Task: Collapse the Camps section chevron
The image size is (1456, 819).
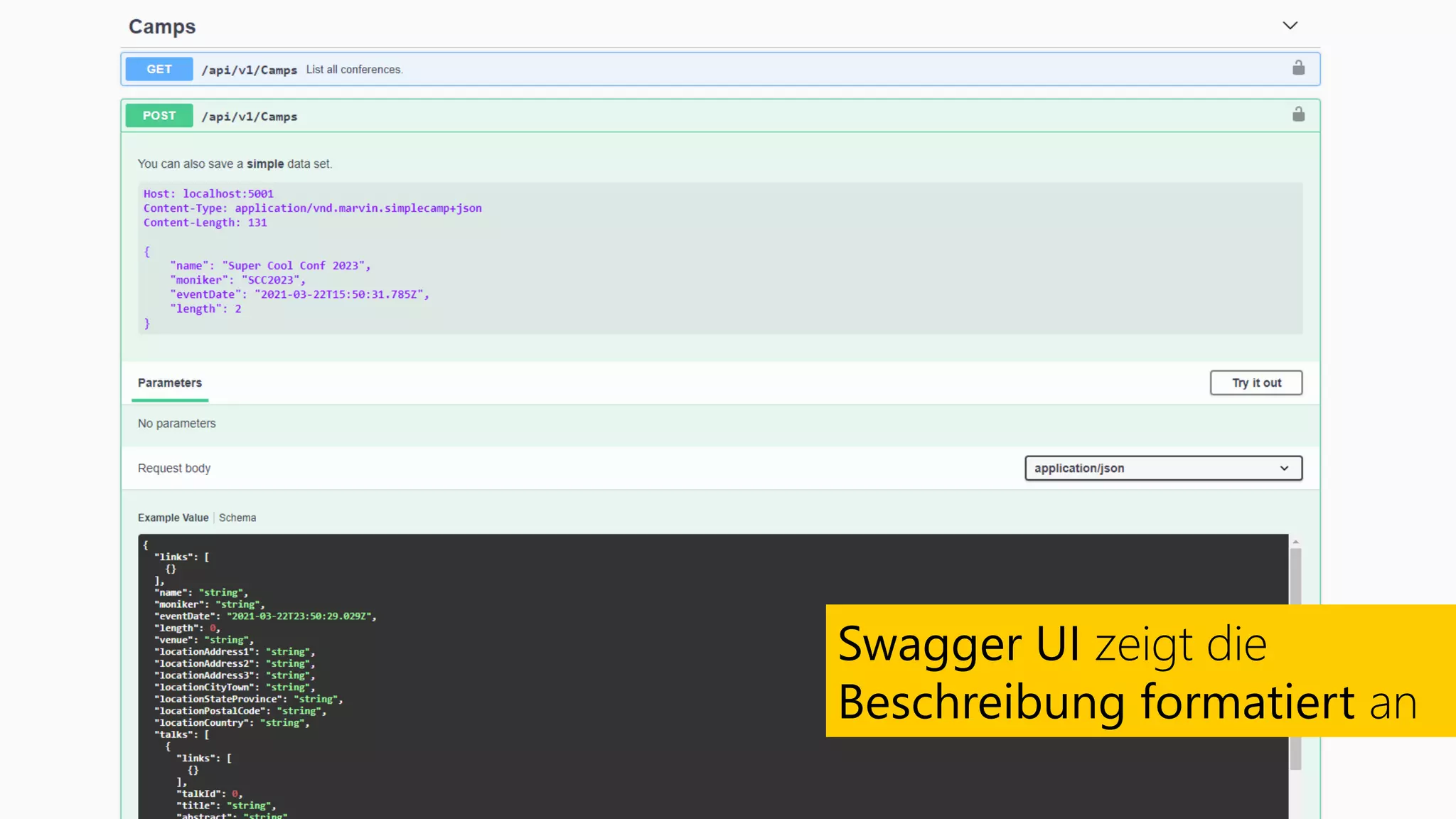Action: point(1290,26)
